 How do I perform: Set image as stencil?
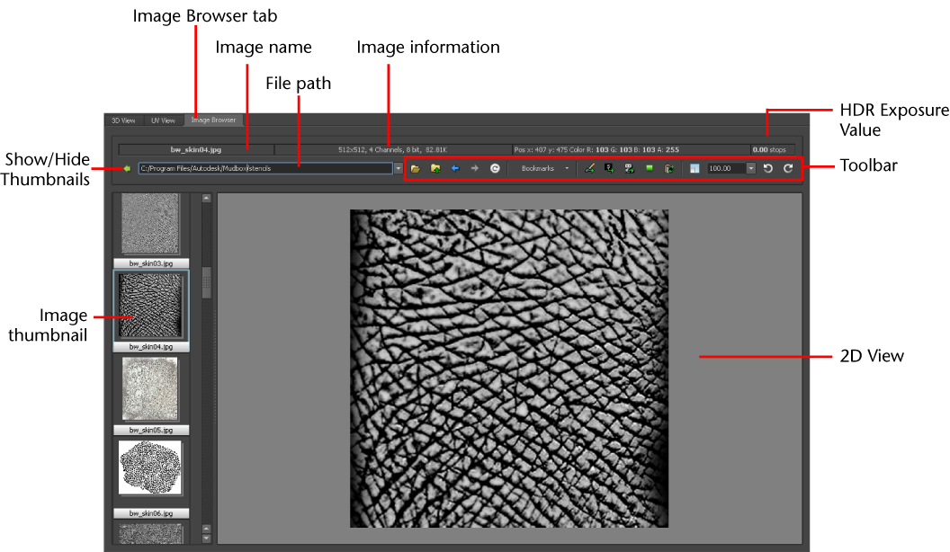[x=609, y=169]
